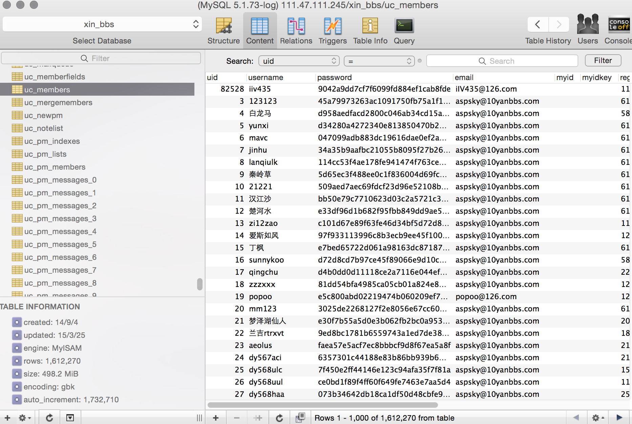This screenshot has width=632, height=424.
Task: Click the engine: MyISAM info entry
Action: point(52,348)
